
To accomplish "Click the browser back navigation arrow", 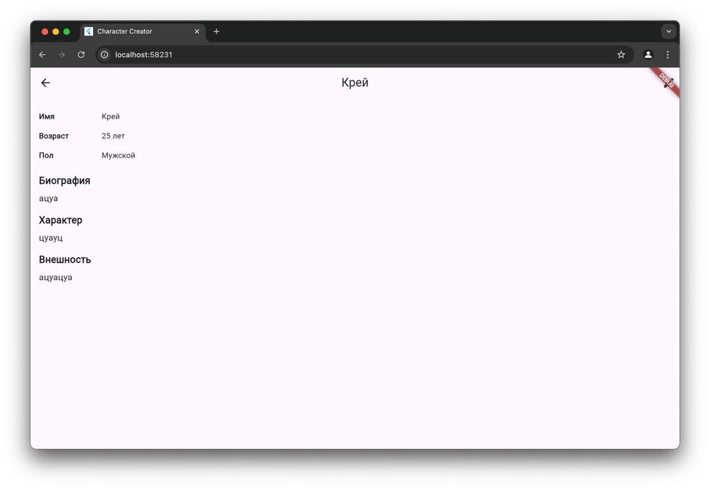I will (x=42, y=54).
